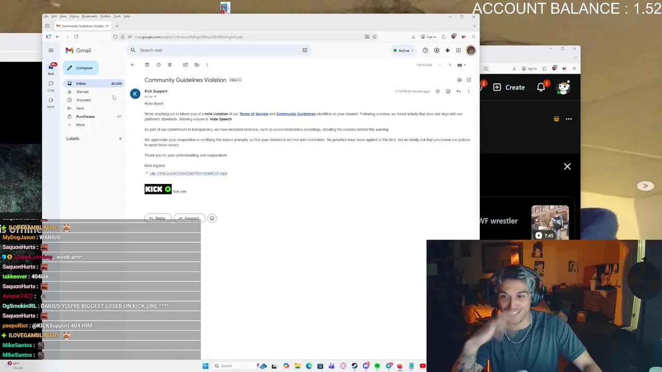Open Gmail settings gear

tap(437, 50)
